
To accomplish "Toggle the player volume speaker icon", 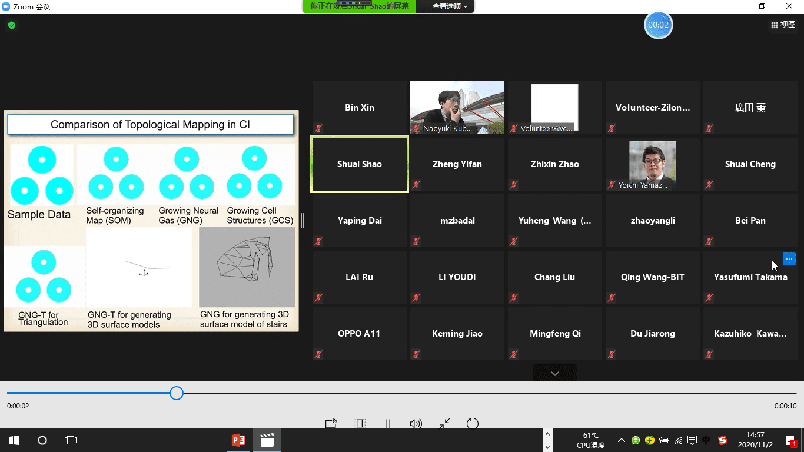I will tap(416, 423).
